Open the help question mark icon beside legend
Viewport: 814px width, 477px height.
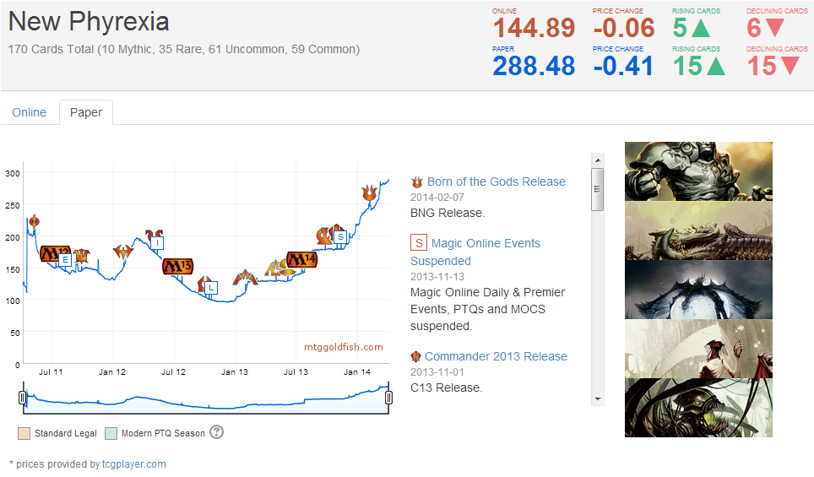point(216,432)
